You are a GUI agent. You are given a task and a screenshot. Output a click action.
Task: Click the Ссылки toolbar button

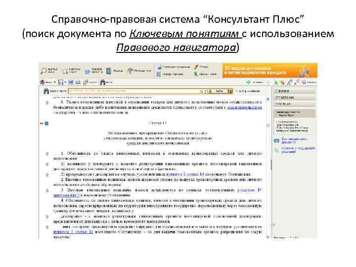[89, 82]
